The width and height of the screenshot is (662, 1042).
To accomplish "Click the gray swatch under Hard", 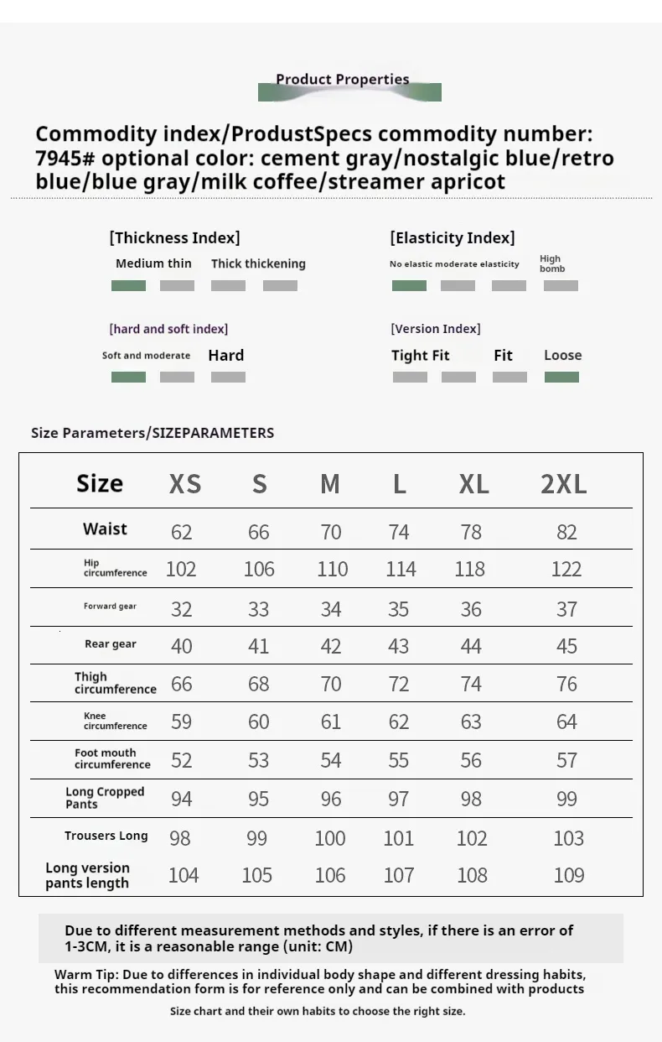I will click(228, 377).
